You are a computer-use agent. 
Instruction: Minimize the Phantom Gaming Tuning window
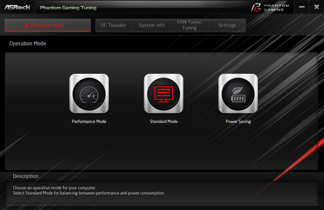point(302,7)
